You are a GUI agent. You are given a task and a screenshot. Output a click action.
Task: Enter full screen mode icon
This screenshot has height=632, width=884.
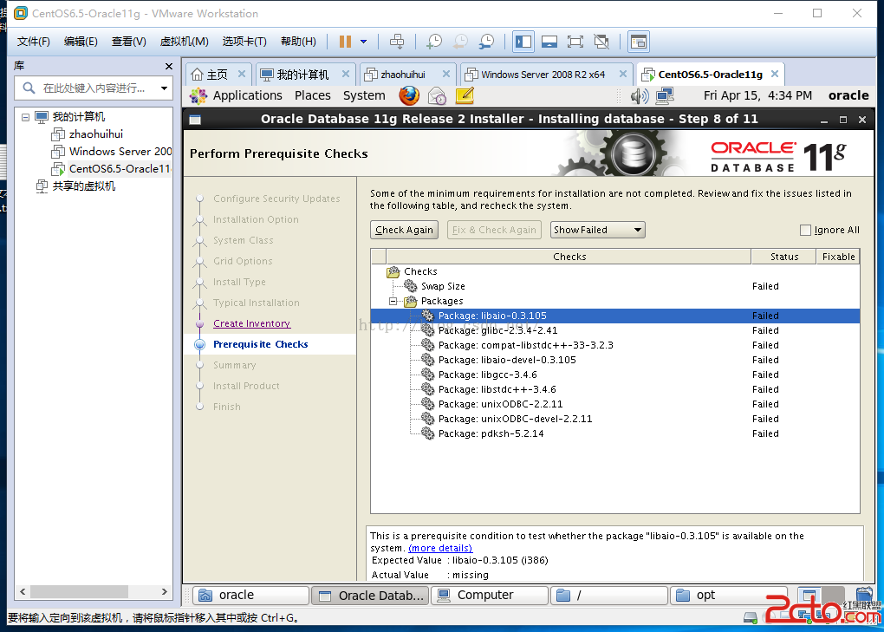pyautogui.click(x=575, y=41)
